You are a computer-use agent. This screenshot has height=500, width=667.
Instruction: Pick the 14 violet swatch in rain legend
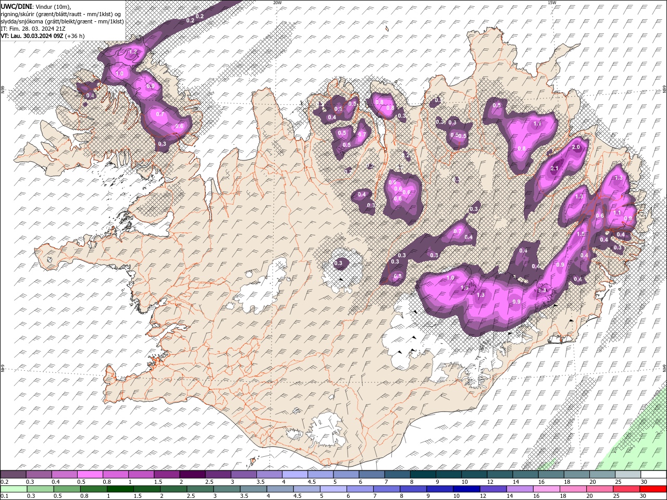tap(520, 489)
